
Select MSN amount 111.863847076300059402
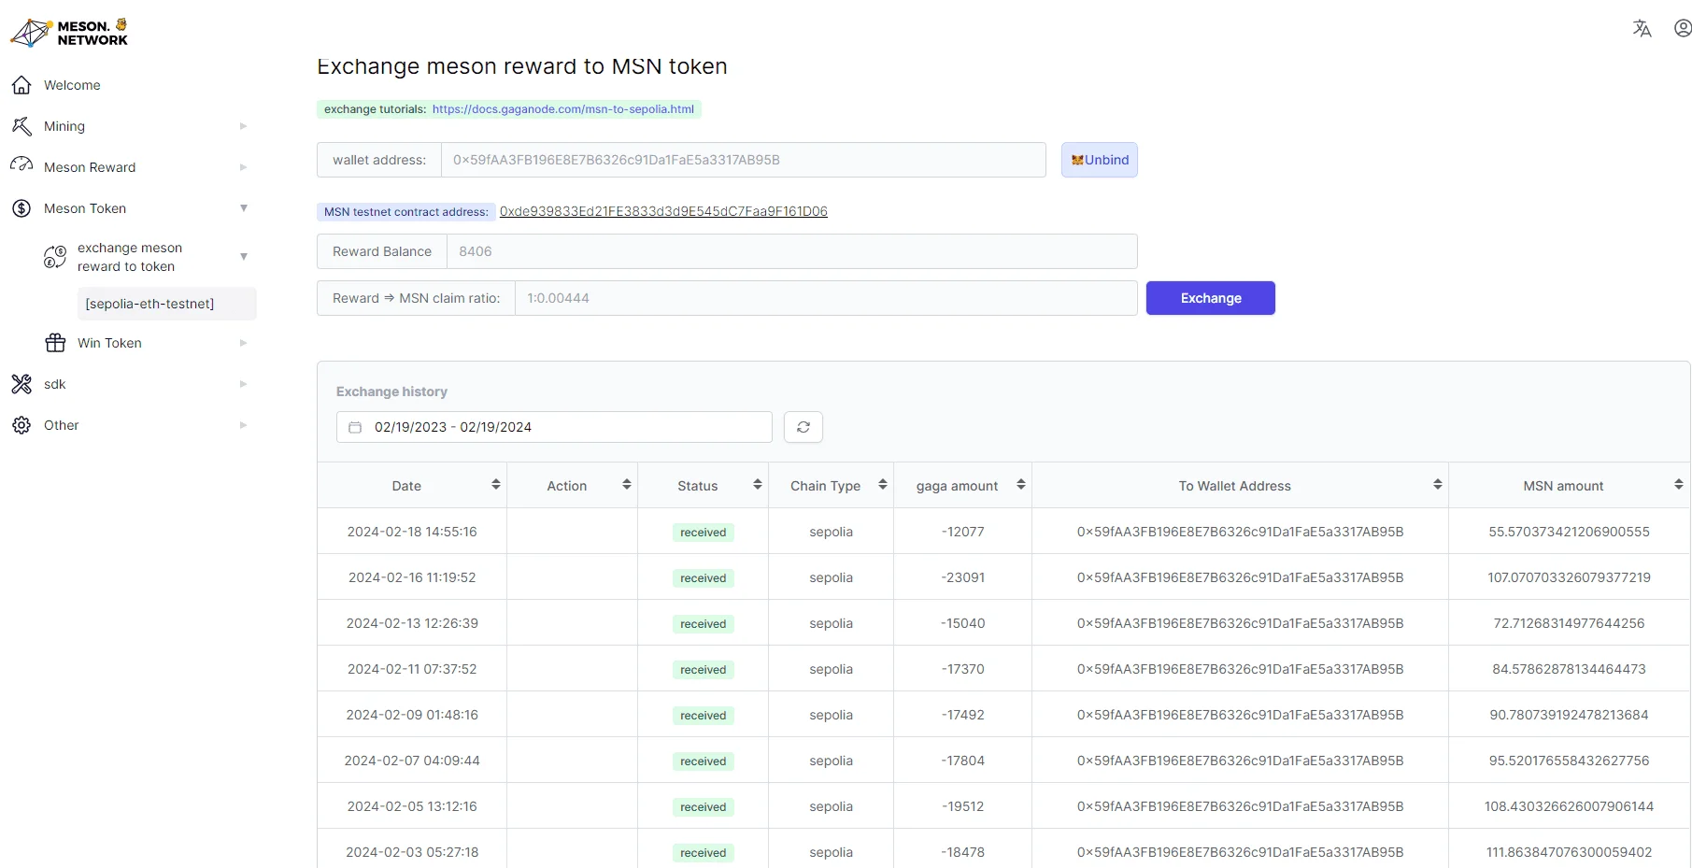coord(1570,852)
